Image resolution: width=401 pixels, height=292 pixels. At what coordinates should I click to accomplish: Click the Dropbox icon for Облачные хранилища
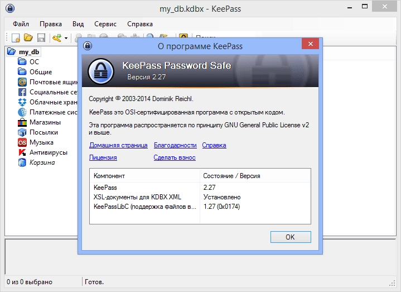[22, 102]
